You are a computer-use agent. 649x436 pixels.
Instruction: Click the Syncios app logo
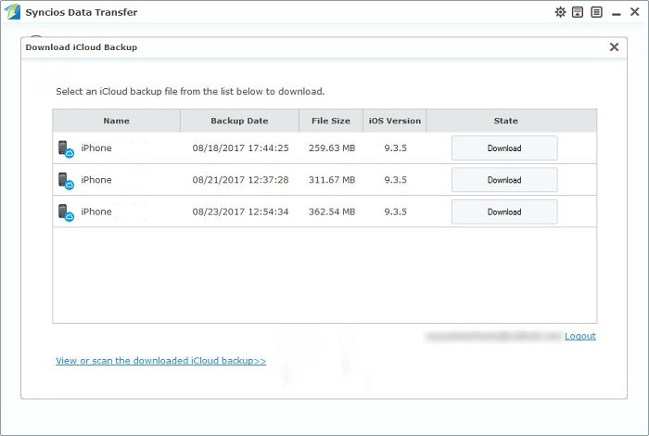tap(12, 12)
